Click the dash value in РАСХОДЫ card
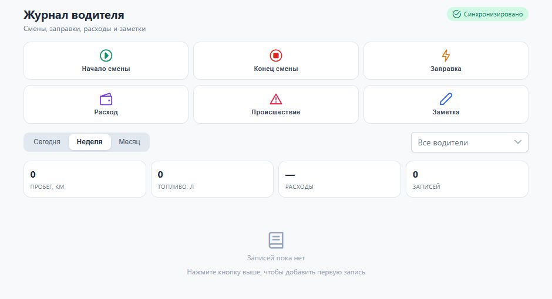Image resolution: width=552 pixels, height=299 pixels. coord(290,175)
